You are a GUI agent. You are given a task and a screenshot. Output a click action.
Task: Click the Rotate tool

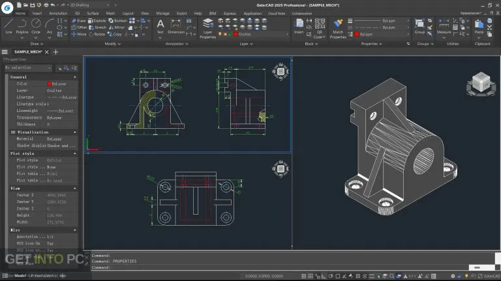coord(97,34)
